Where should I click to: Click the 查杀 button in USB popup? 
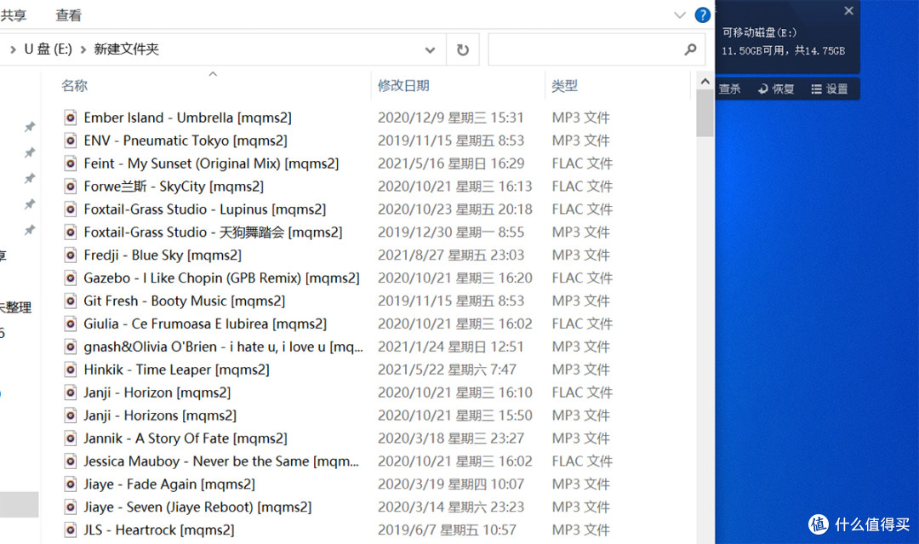729,89
